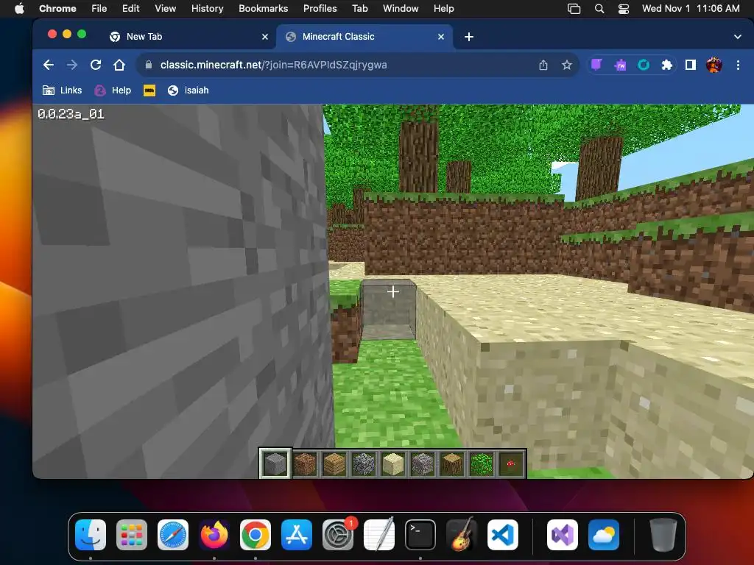Open the Window menu
754x565 pixels.
coord(401,9)
